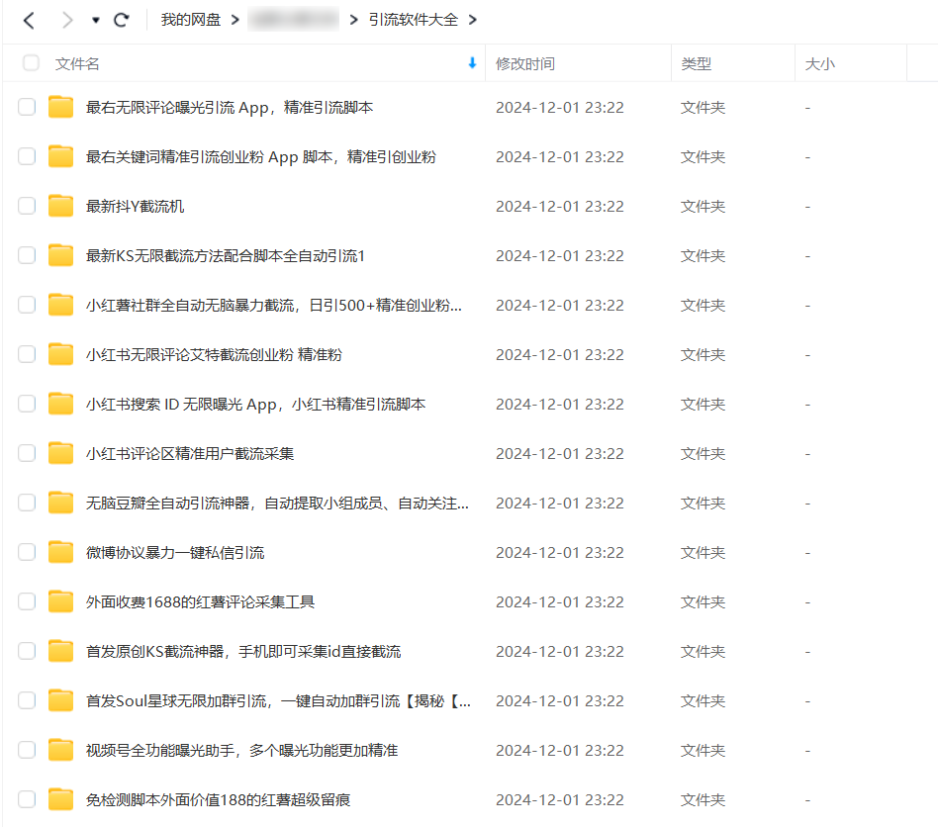Screen dimensions: 938x827
Task: Refresh the folder listing
Action: click(x=122, y=21)
